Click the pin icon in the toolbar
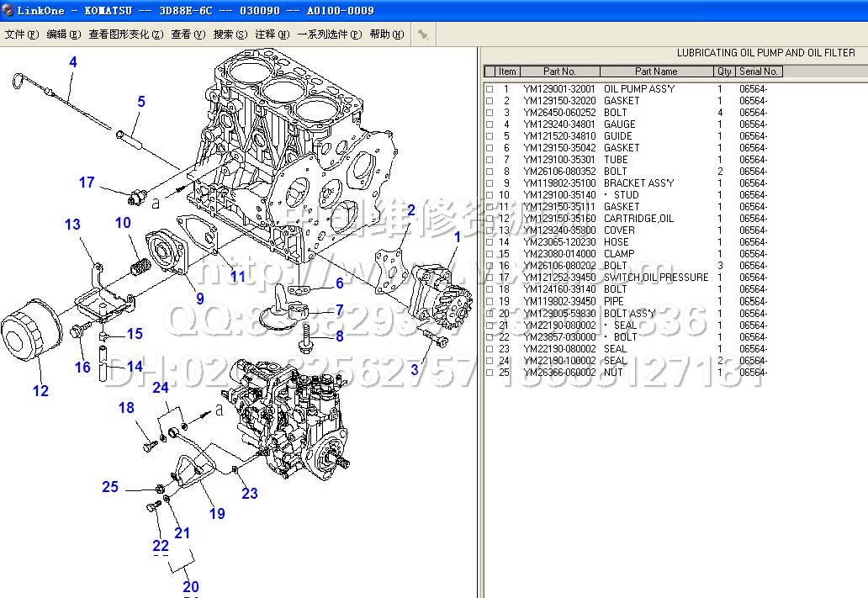The width and height of the screenshot is (868, 598). 423,34
